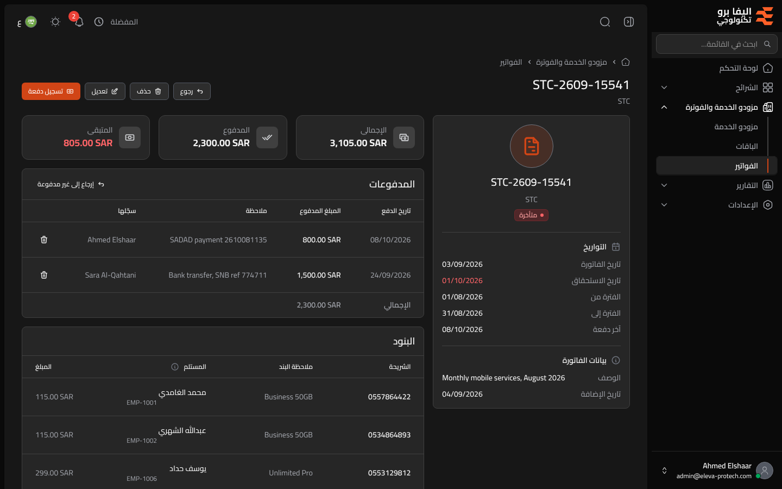Click the التقارير chart icon

768,185
